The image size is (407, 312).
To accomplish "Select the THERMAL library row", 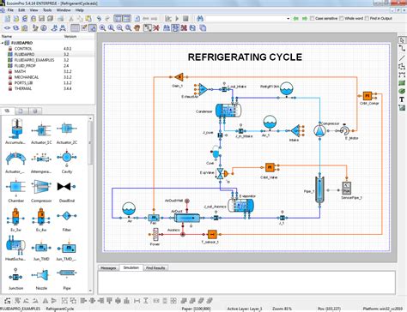I will tap(47, 88).
